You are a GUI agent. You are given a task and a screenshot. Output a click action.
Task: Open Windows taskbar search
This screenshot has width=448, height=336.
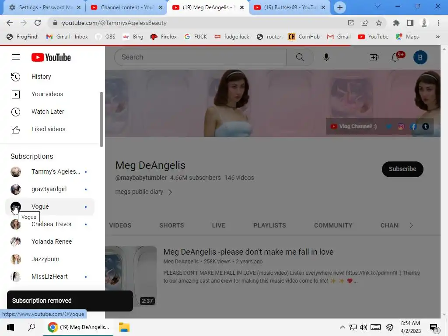click(x=31, y=327)
